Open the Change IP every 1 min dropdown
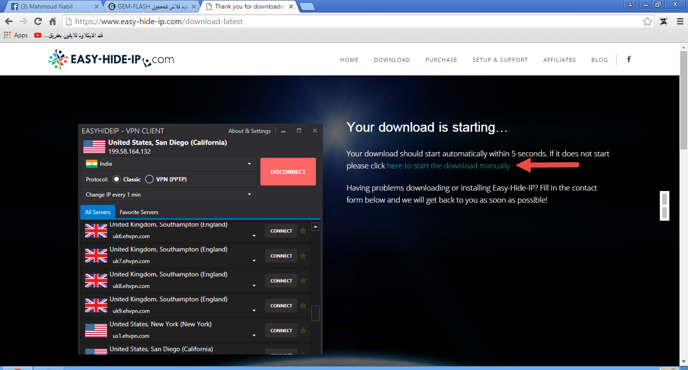 169,195
